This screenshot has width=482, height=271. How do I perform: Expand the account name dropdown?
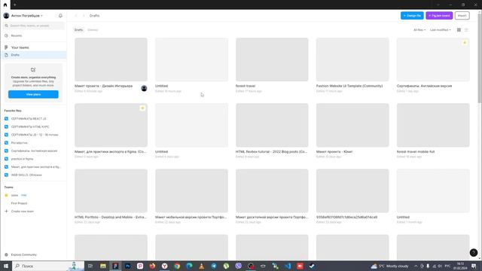coord(27,16)
